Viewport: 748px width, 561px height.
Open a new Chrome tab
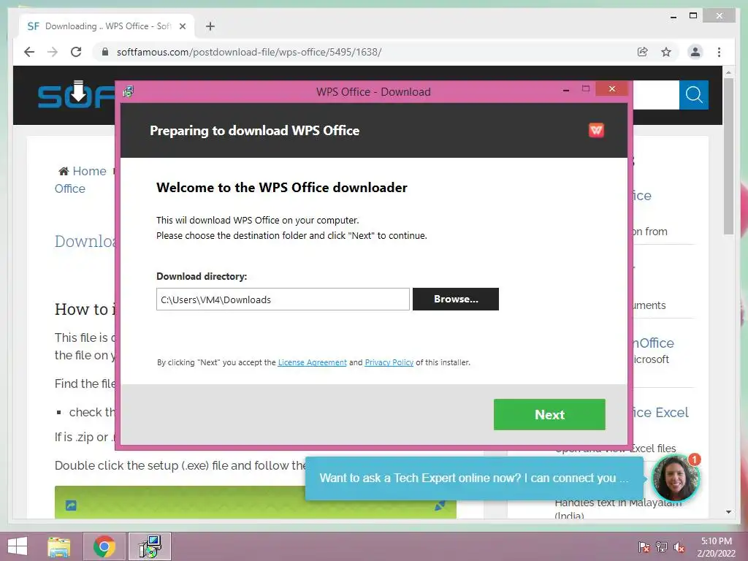[210, 26]
